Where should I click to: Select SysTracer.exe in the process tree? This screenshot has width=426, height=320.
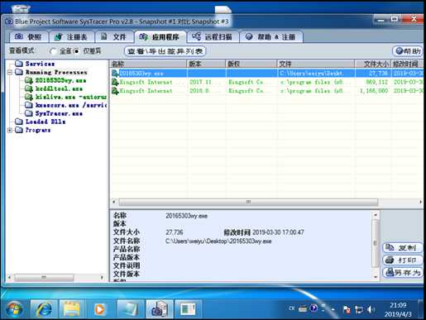click(59, 113)
